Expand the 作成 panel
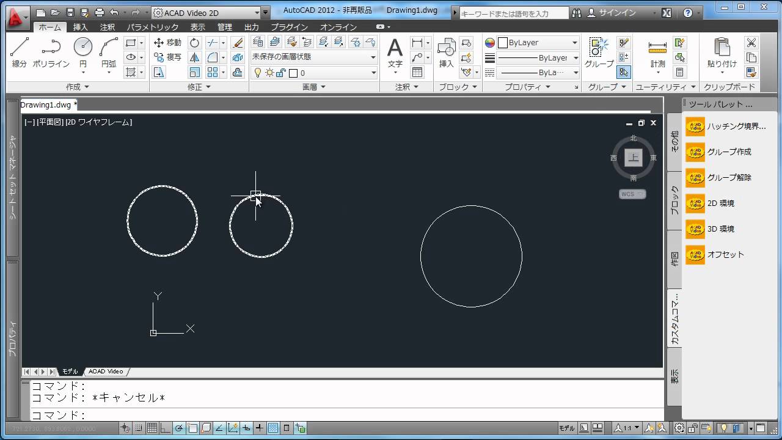 pos(78,87)
